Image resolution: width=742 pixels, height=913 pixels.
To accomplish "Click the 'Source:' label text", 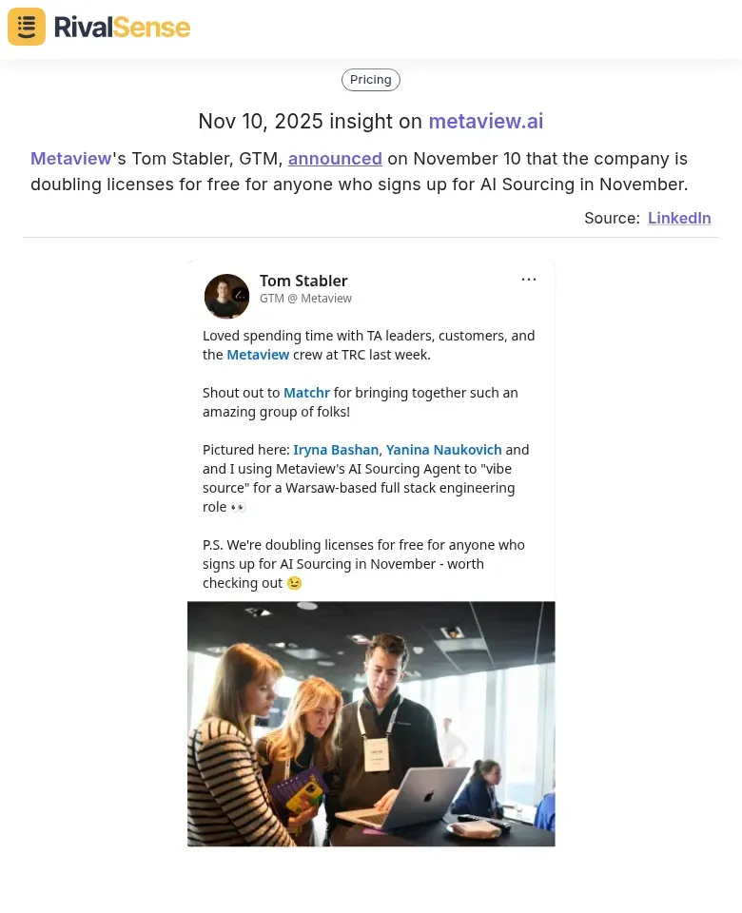I will 611,218.
